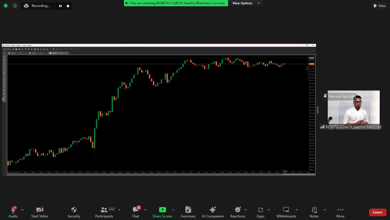
Task: Leave the meeting
Action: coord(377,212)
